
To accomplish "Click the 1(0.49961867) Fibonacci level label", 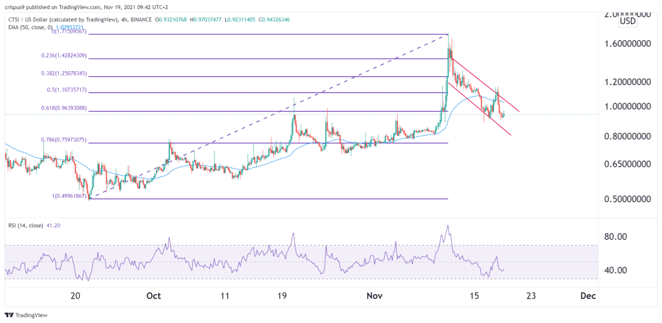I will click(68, 195).
